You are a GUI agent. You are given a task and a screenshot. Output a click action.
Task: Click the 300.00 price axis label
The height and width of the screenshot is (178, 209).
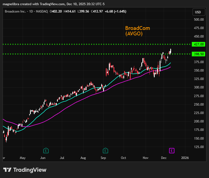pos(199,87)
